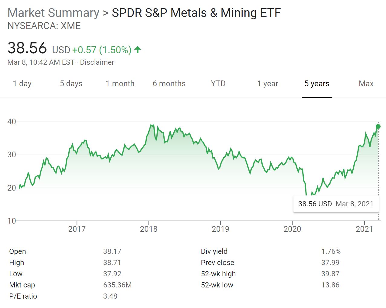Switch to the 1 day chart view

[x=22, y=84]
